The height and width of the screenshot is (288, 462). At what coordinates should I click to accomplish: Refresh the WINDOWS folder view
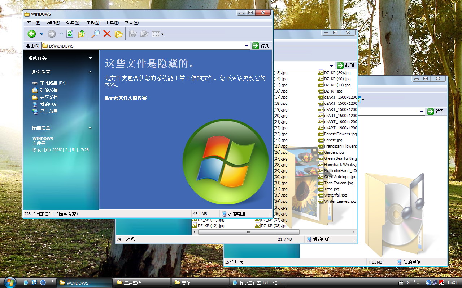pos(70,34)
